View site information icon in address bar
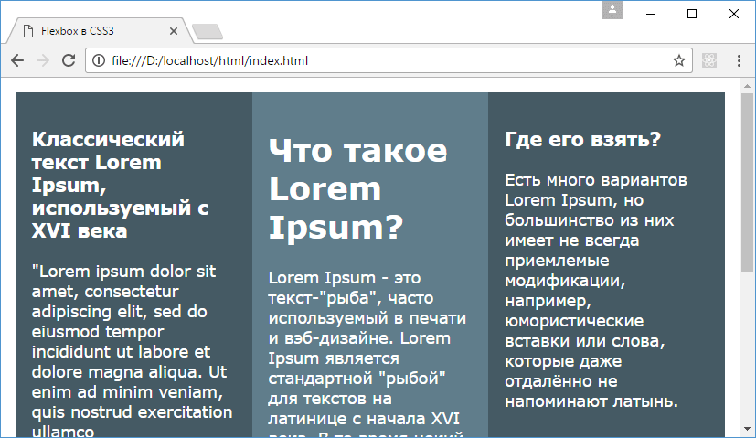The image size is (756, 438). [x=97, y=61]
